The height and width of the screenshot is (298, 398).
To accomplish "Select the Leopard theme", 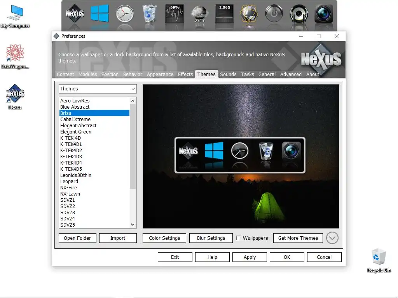I will (94, 182).
